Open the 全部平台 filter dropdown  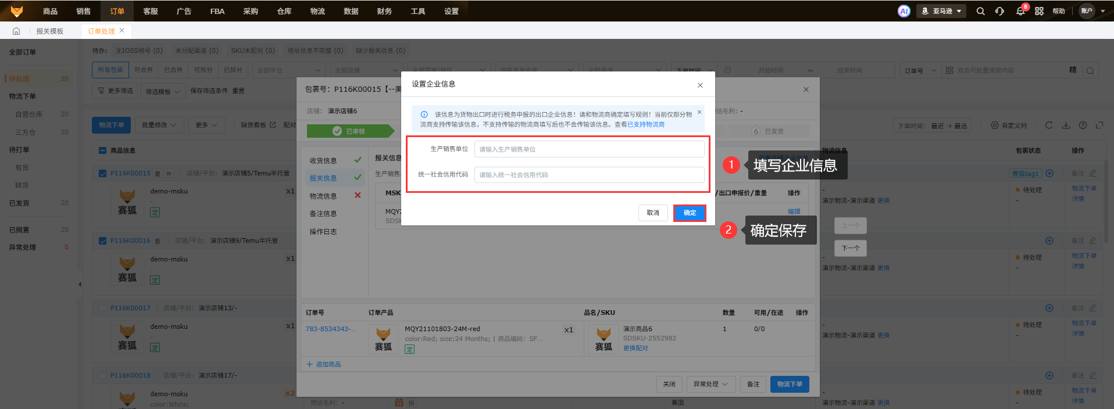click(x=290, y=70)
